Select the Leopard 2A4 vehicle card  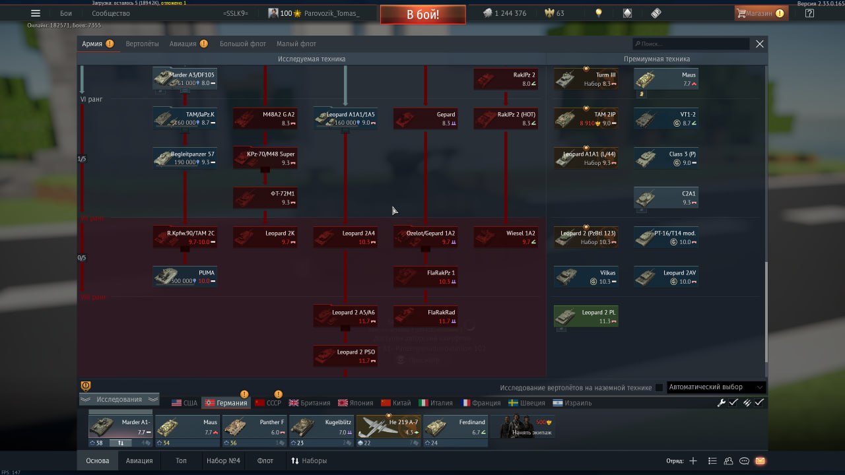(345, 237)
